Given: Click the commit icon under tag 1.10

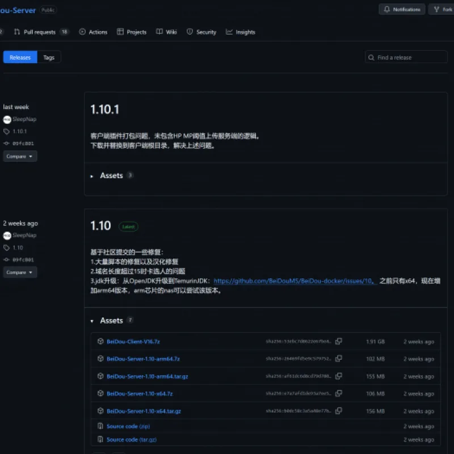Looking at the screenshot, I should tap(7, 260).
